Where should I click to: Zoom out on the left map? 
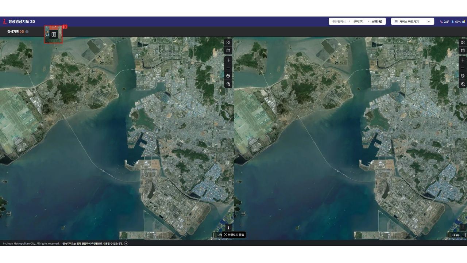228,68
